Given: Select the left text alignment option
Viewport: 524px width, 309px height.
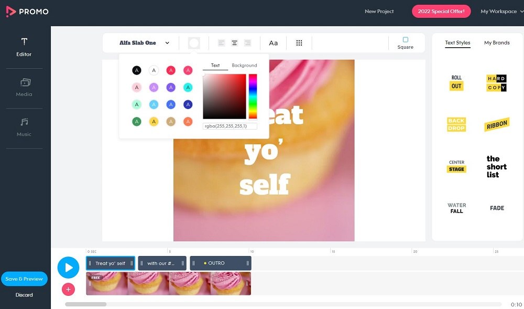Looking at the screenshot, I should coord(221,42).
